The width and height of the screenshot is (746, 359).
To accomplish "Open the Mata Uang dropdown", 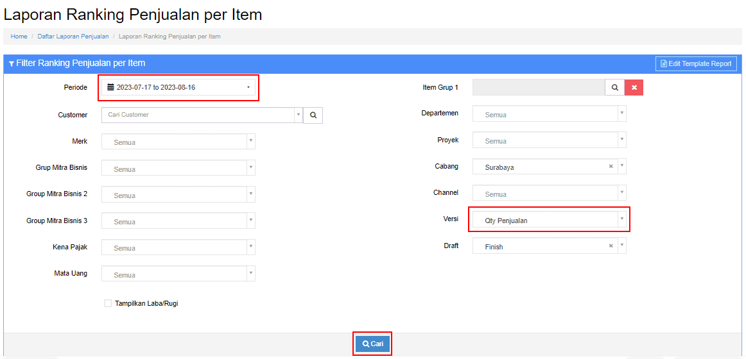I will (x=178, y=274).
